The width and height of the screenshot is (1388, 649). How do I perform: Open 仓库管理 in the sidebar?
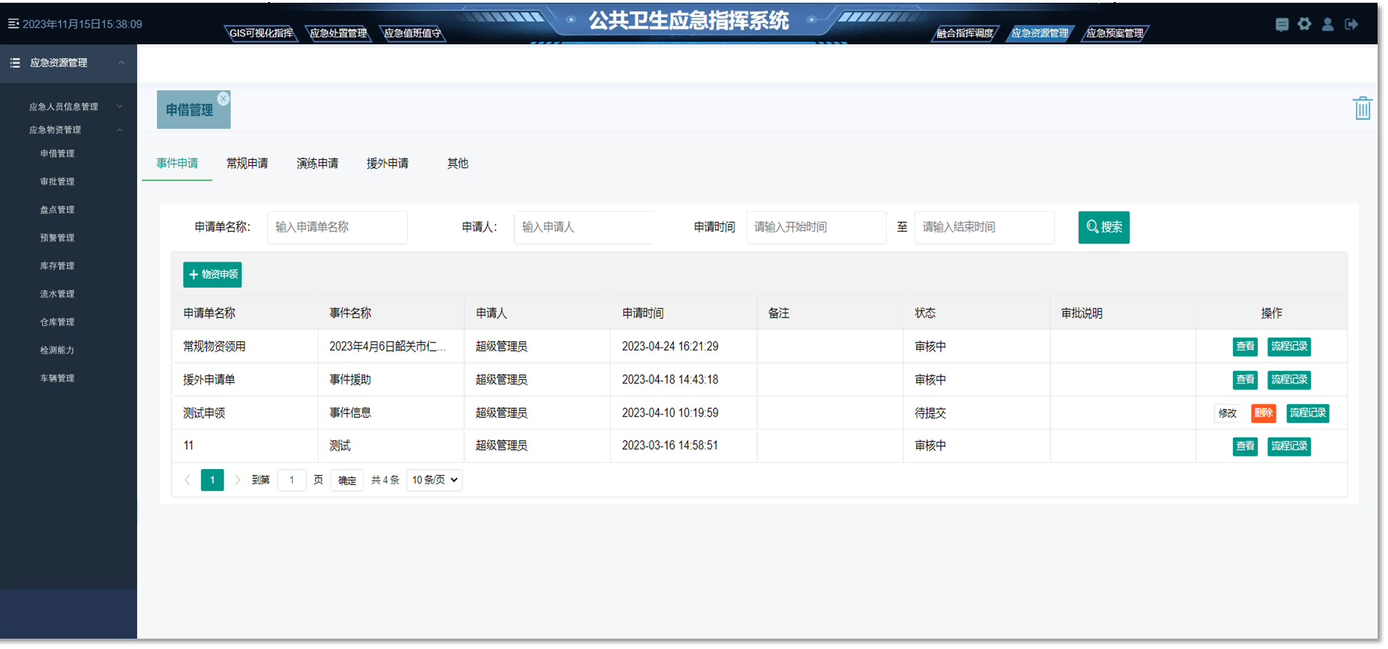pyautogui.click(x=57, y=322)
